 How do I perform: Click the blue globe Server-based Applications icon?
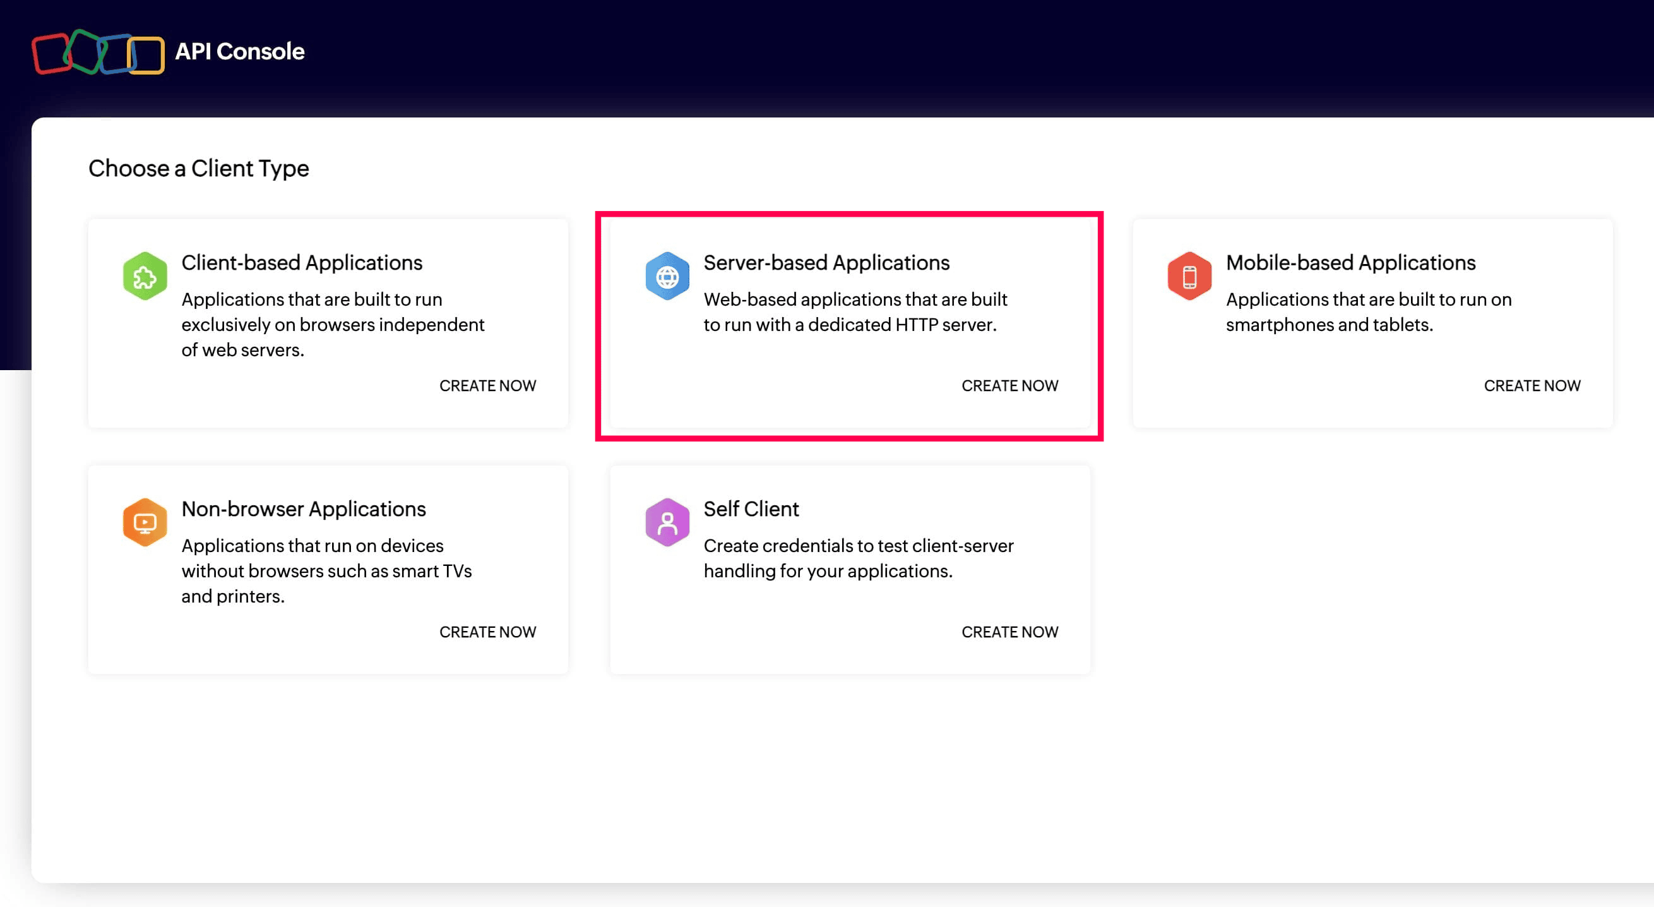[x=667, y=276]
